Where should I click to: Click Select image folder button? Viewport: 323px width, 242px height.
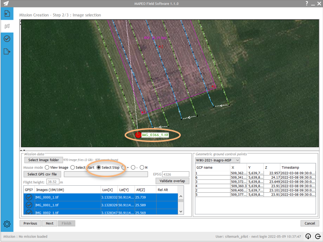coord(44,160)
